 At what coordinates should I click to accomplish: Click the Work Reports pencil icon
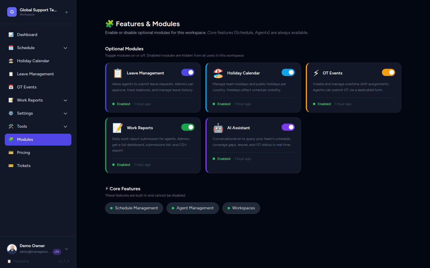click(x=118, y=127)
